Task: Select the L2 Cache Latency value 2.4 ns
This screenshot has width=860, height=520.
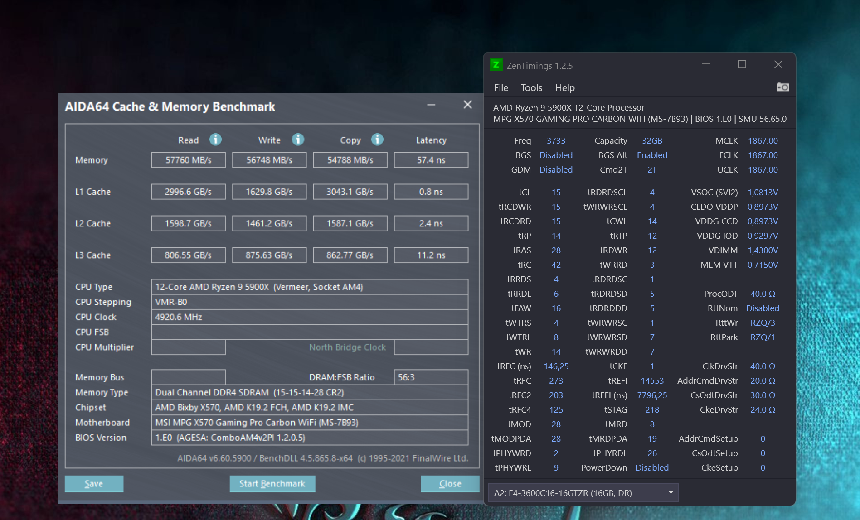Action: pyautogui.click(x=431, y=223)
